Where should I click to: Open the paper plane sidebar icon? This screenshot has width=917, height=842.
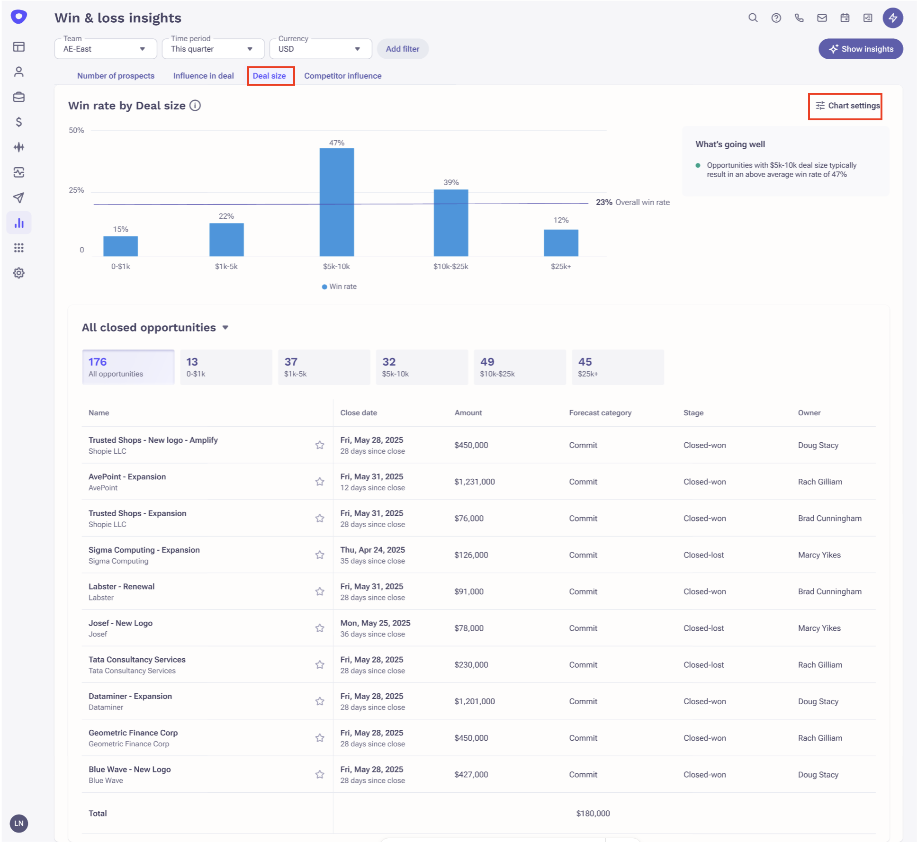tap(19, 197)
